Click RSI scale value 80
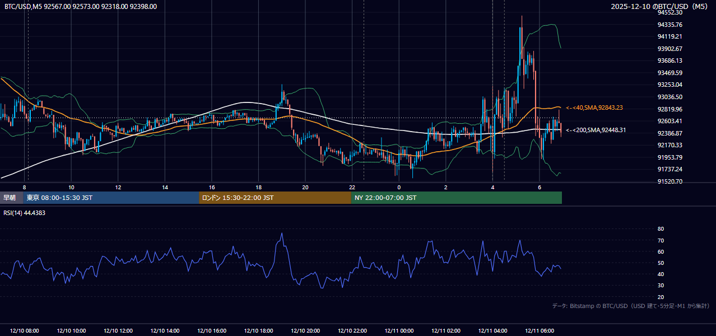The height and width of the screenshot is (336, 716). tap(661, 229)
